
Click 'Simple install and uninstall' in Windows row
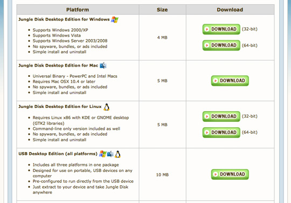(59, 52)
